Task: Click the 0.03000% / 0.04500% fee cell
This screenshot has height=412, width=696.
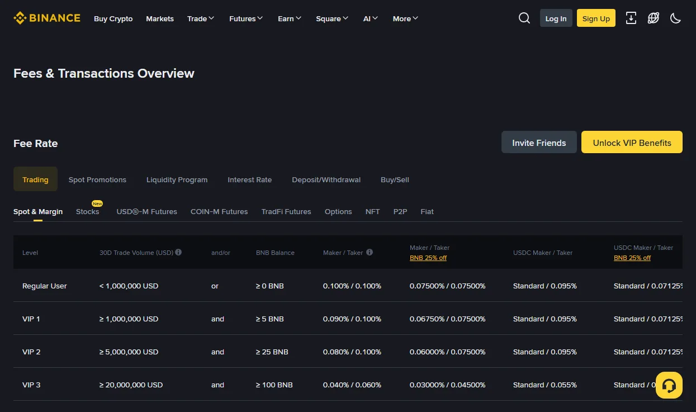Action: click(x=448, y=385)
